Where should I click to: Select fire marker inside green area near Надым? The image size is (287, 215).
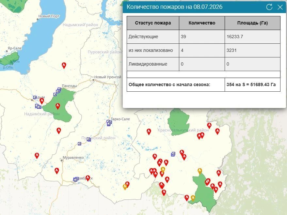(58, 106)
